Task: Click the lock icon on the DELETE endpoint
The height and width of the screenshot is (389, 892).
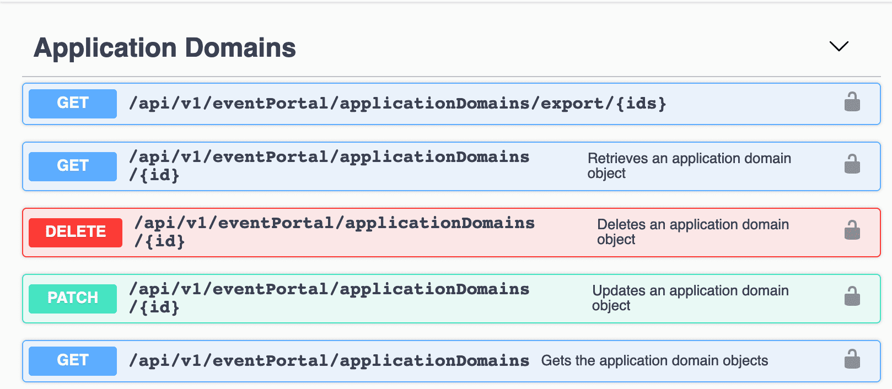Action: point(852,231)
